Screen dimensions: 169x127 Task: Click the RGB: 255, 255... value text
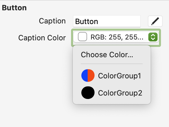[117, 37]
